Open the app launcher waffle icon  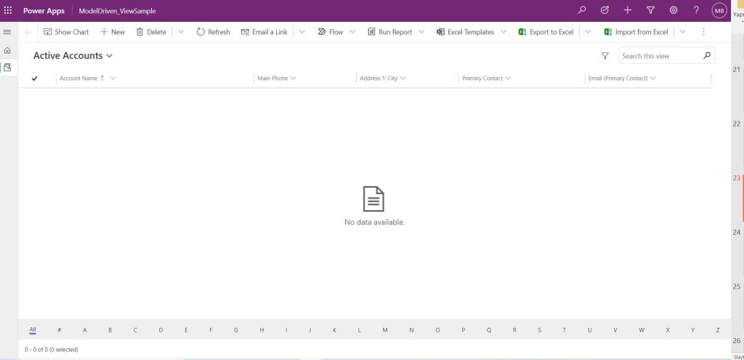point(8,11)
